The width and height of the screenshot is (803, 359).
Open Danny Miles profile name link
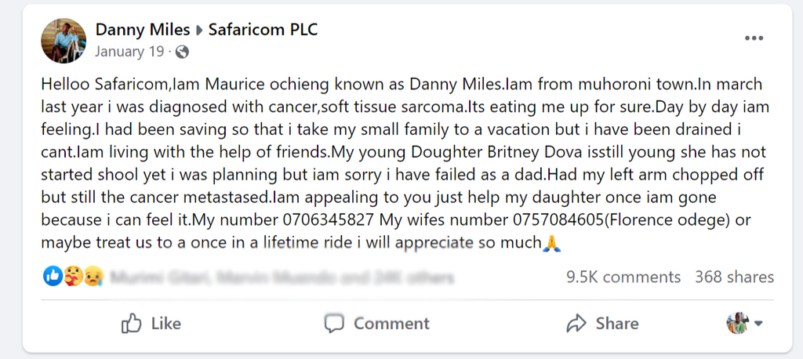click(143, 30)
